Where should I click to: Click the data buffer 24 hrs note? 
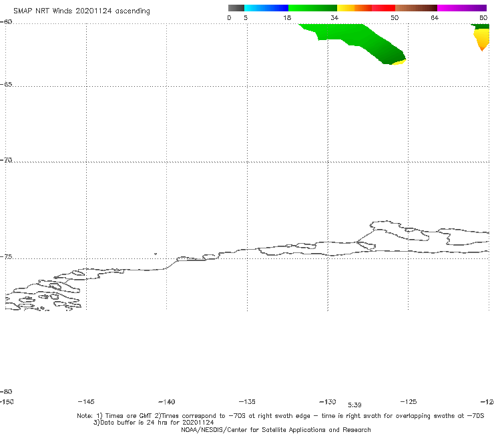tap(154, 423)
